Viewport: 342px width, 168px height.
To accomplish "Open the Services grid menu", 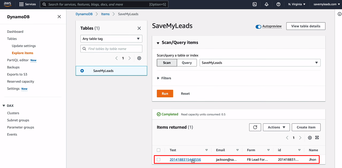I will pyautogui.click(x=28, y=4).
